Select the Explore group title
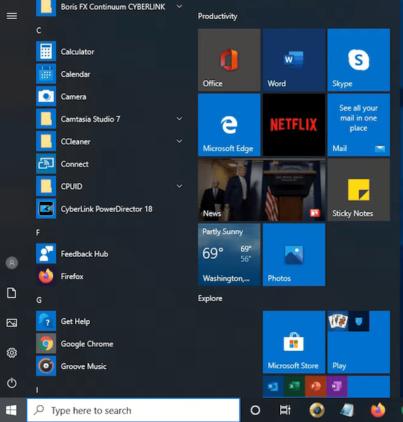403x422 pixels. click(210, 298)
